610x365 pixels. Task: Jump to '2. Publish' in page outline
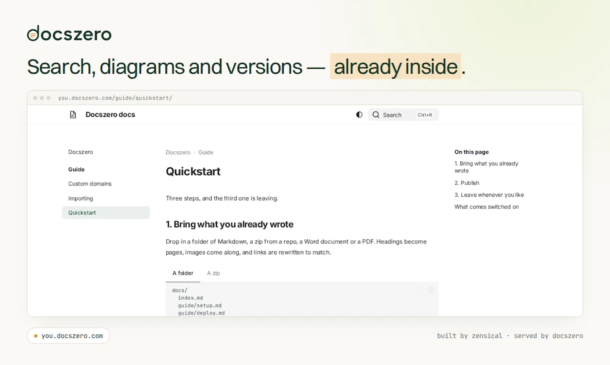(x=467, y=183)
